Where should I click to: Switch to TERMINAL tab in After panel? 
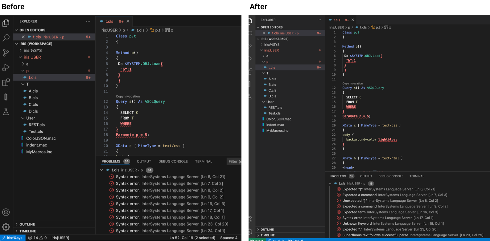(x=417, y=176)
